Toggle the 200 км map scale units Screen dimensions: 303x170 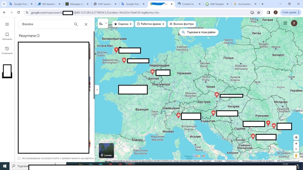tap(284, 161)
